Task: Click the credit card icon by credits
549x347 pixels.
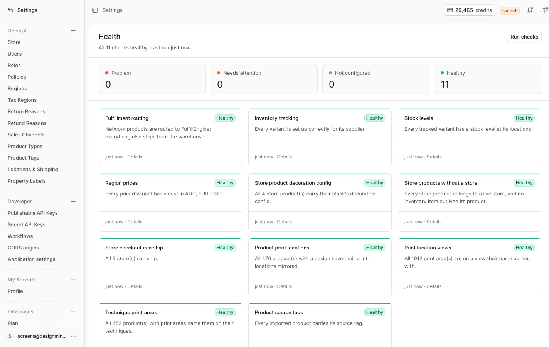Action: click(450, 10)
